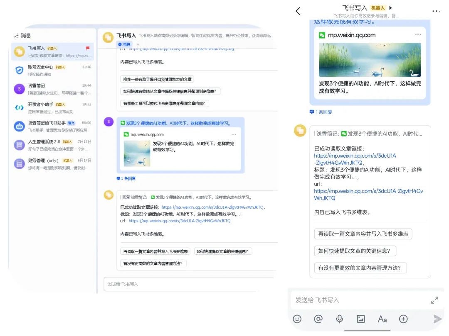Expand the mobile message input to fullscreen
449x336 pixels.
point(434,300)
